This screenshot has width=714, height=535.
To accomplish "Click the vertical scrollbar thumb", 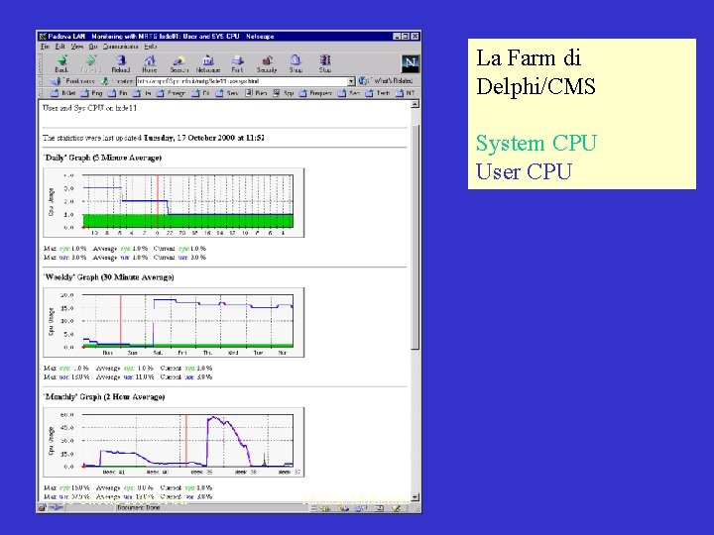I will point(415,237).
